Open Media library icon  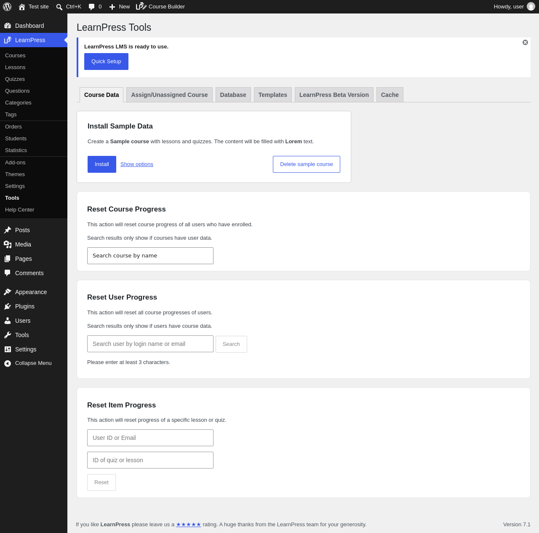[x=8, y=244]
